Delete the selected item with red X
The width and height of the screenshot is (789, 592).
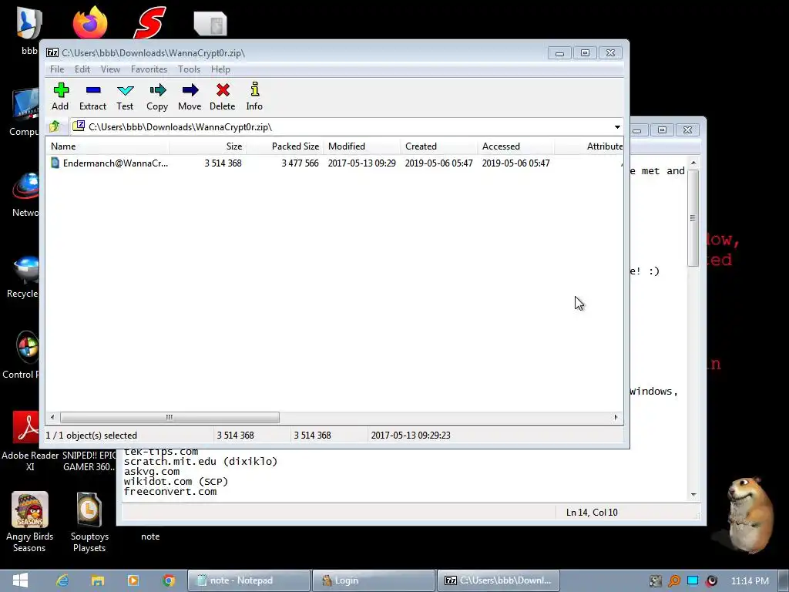tap(223, 96)
